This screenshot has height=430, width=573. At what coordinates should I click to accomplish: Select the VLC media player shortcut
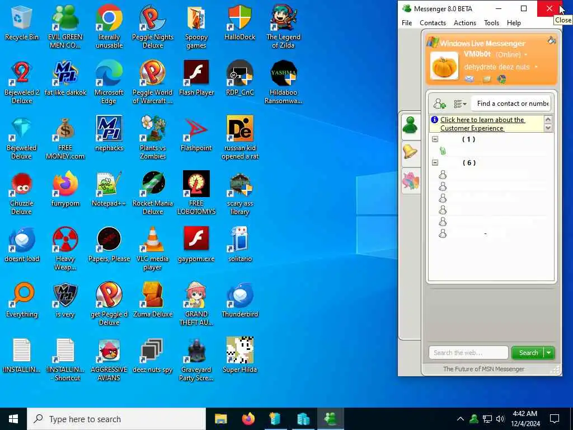pos(153,249)
